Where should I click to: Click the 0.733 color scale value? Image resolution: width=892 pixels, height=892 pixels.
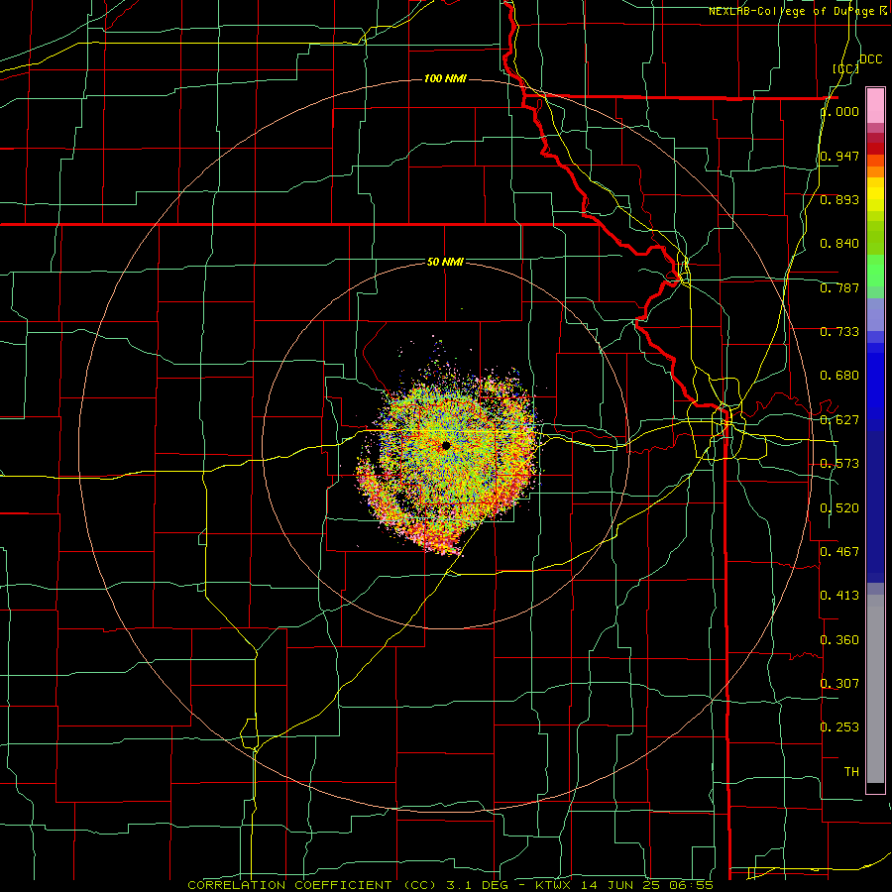pyautogui.click(x=840, y=332)
